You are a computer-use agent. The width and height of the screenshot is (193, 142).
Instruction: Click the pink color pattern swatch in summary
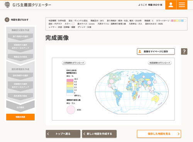[x=172, y=21]
